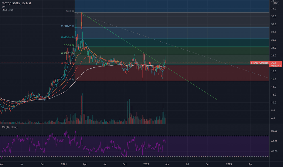Select the Fibonacci 0.236 level label
The width and height of the screenshot is (283, 167).
pyautogui.click(x=67, y=63)
